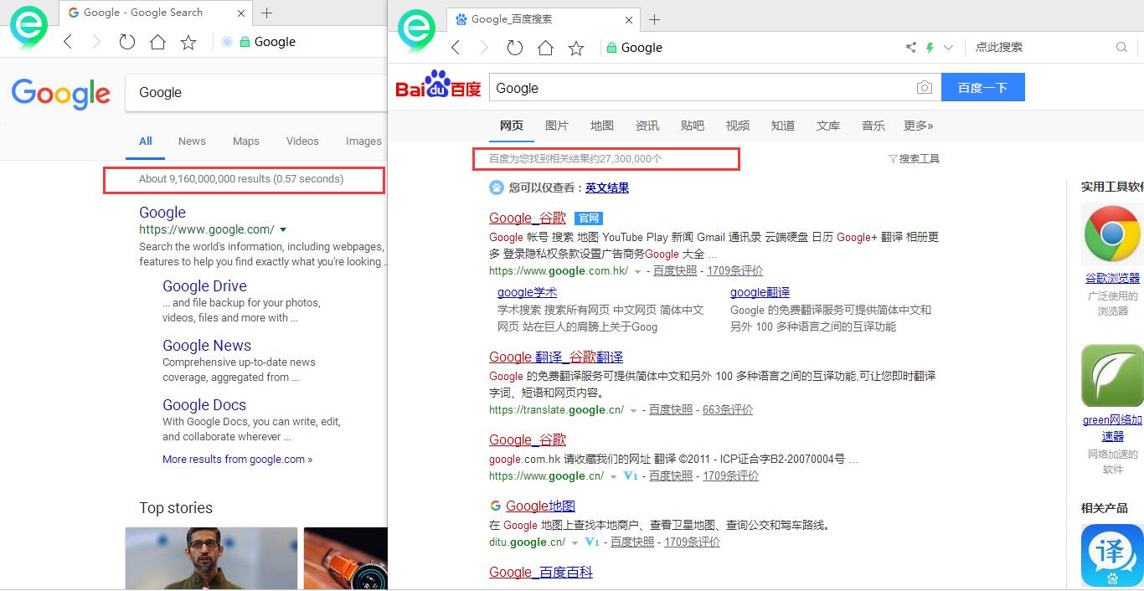Viewport: 1144px width, 591px height.
Task: Click browser logo in left Google window
Action: (x=28, y=28)
